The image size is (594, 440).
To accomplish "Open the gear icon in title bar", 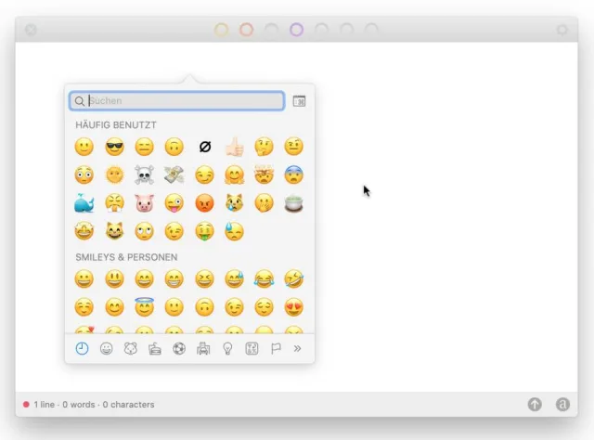I will tap(562, 30).
